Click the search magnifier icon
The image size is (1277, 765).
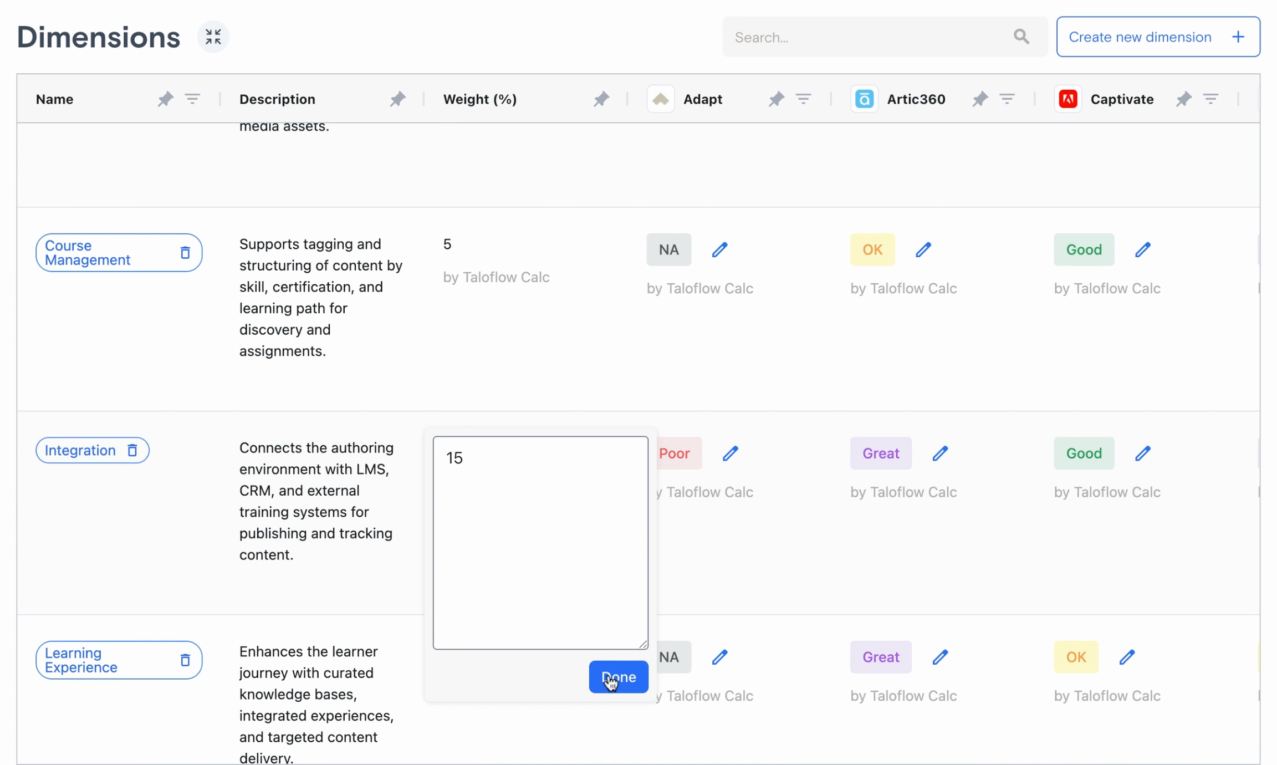click(x=1021, y=37)
